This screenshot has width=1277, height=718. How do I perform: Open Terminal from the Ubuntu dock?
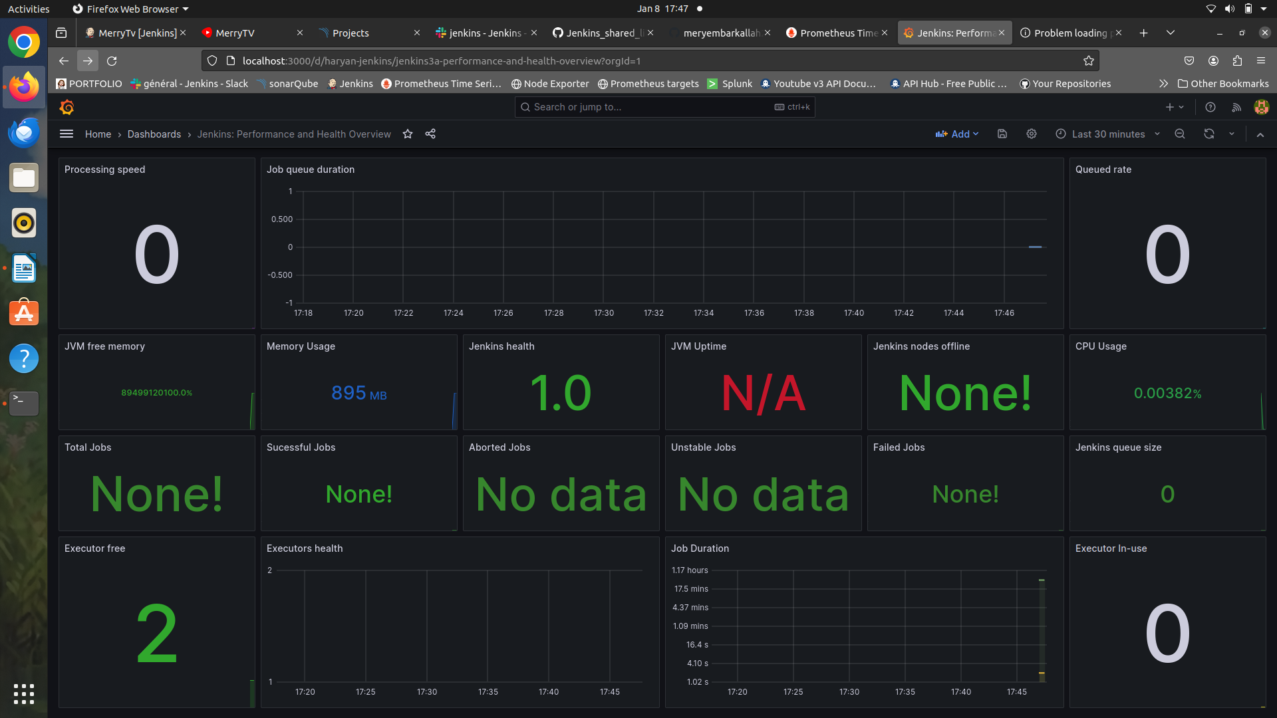point(24,403)
